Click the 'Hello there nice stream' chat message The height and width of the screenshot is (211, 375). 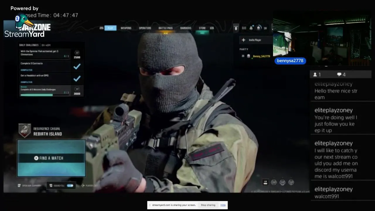336,94
